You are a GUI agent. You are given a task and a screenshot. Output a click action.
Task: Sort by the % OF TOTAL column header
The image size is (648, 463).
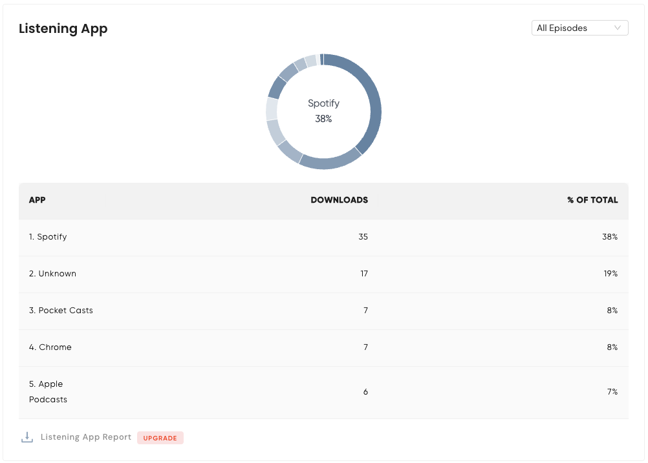(x=592, y=200)
